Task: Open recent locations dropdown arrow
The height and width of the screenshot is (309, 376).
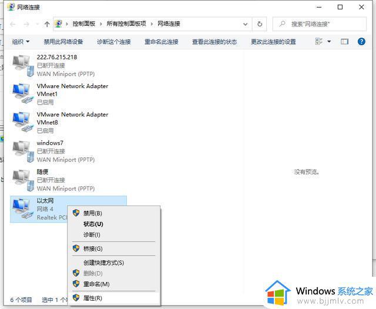Action: 38,24
